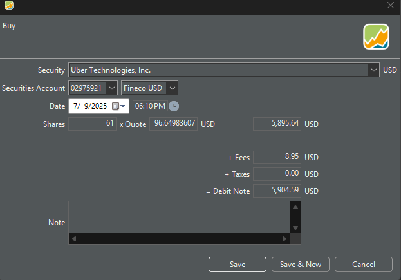Click the Debit Note field 5,904.59
Image resolution: width=401 pixels, height=280 pixels.
[277, 191]
